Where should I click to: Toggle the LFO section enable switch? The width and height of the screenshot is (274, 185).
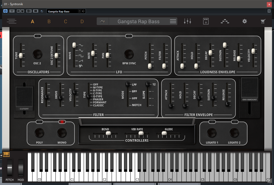(129, 36)
